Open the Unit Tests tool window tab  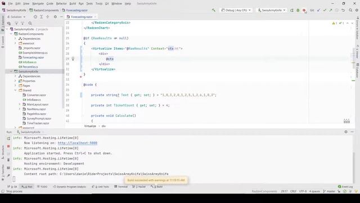[x=100, y=187]
